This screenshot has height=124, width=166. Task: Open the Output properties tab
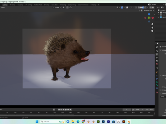[x=157, y=54]
